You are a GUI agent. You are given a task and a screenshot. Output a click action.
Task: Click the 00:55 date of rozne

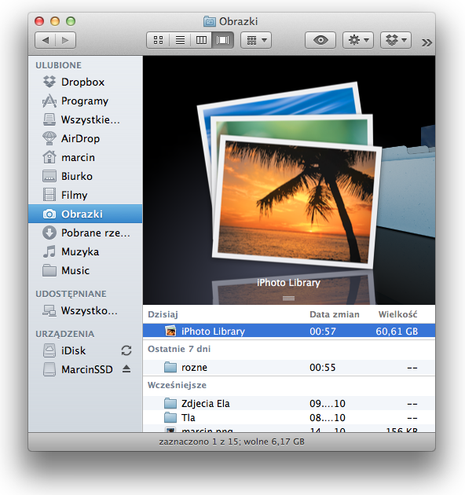pos(322,368)
